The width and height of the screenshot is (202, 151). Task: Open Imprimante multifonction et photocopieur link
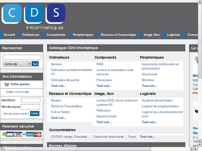(160, 66)
